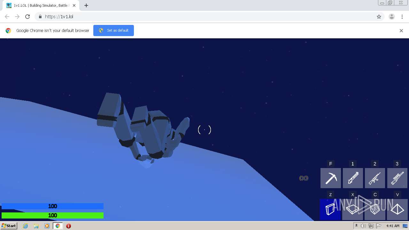Open the network connection tray icon
The width and height of the screenshot is (409, 230).
point(371,226)
